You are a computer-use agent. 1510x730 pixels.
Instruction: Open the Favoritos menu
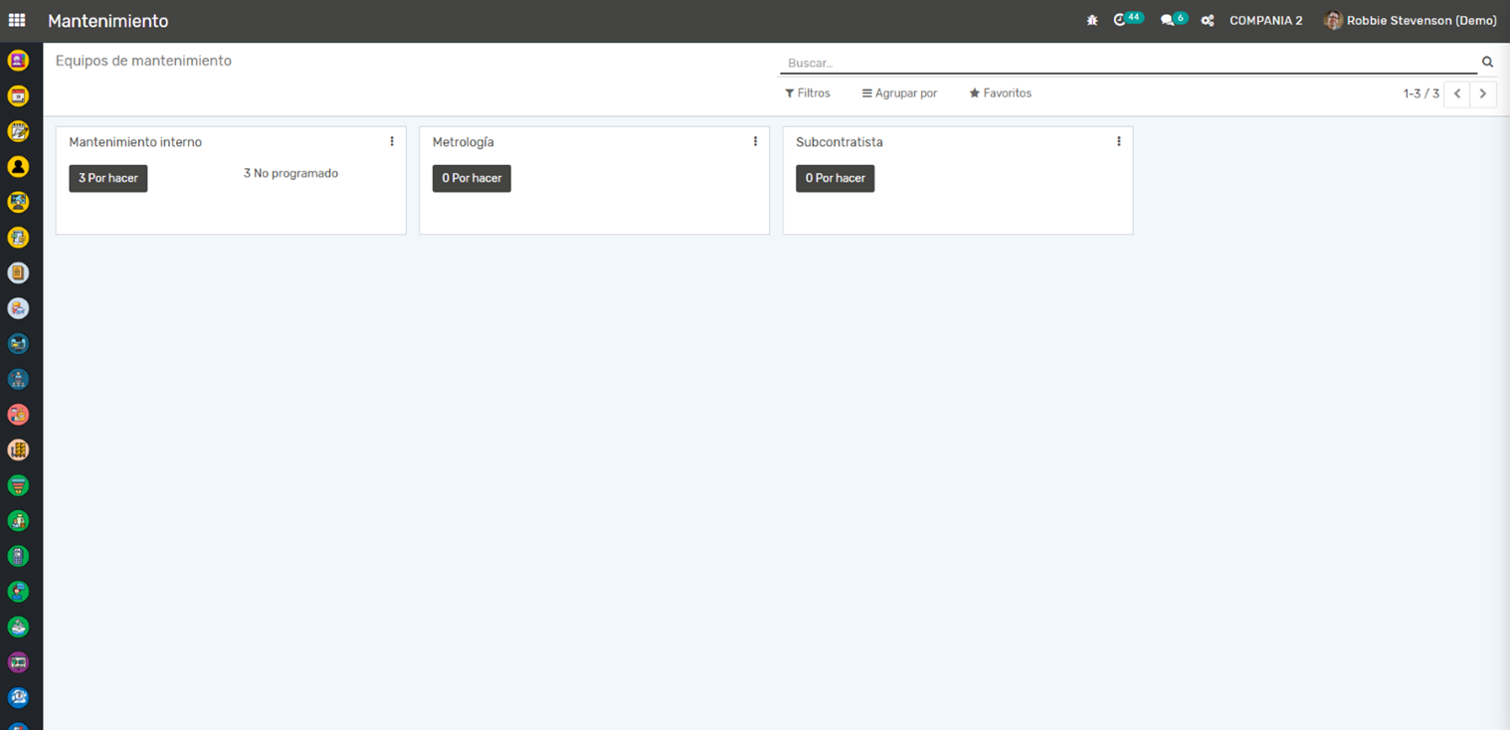pyautogui.click(x=1001, y=93)
